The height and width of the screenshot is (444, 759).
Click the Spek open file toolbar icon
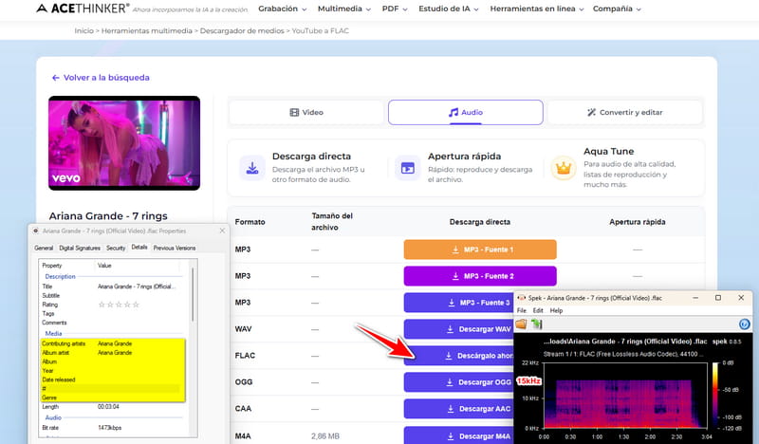point(521,324)
